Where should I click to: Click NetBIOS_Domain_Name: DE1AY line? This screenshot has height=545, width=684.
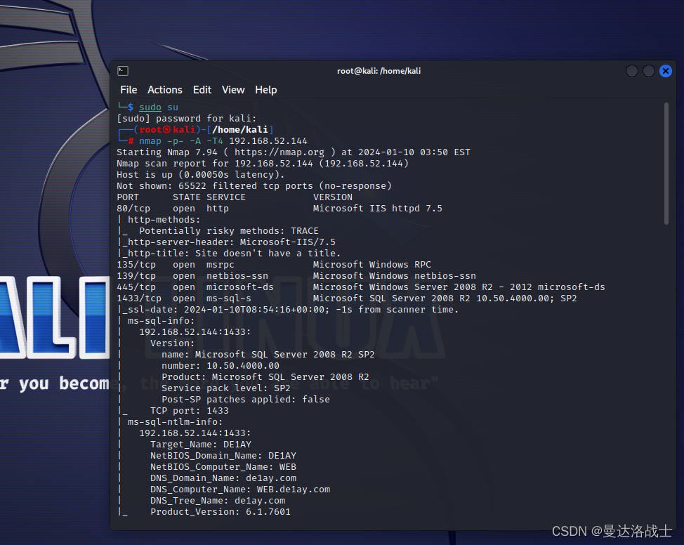(x=223, y=456)
